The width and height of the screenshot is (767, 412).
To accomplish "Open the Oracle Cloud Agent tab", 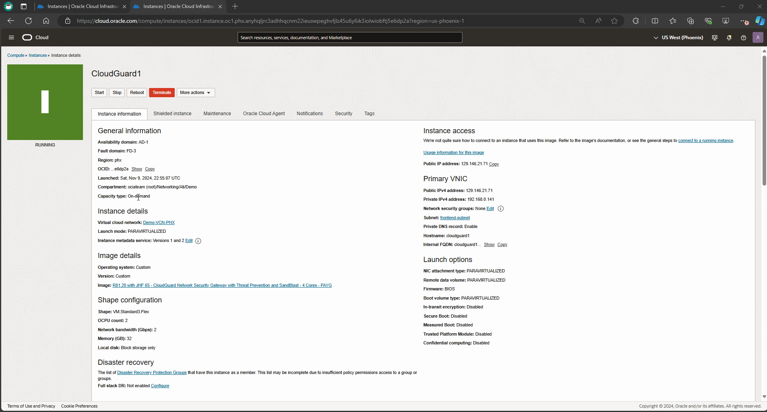I will pos(264,114).
